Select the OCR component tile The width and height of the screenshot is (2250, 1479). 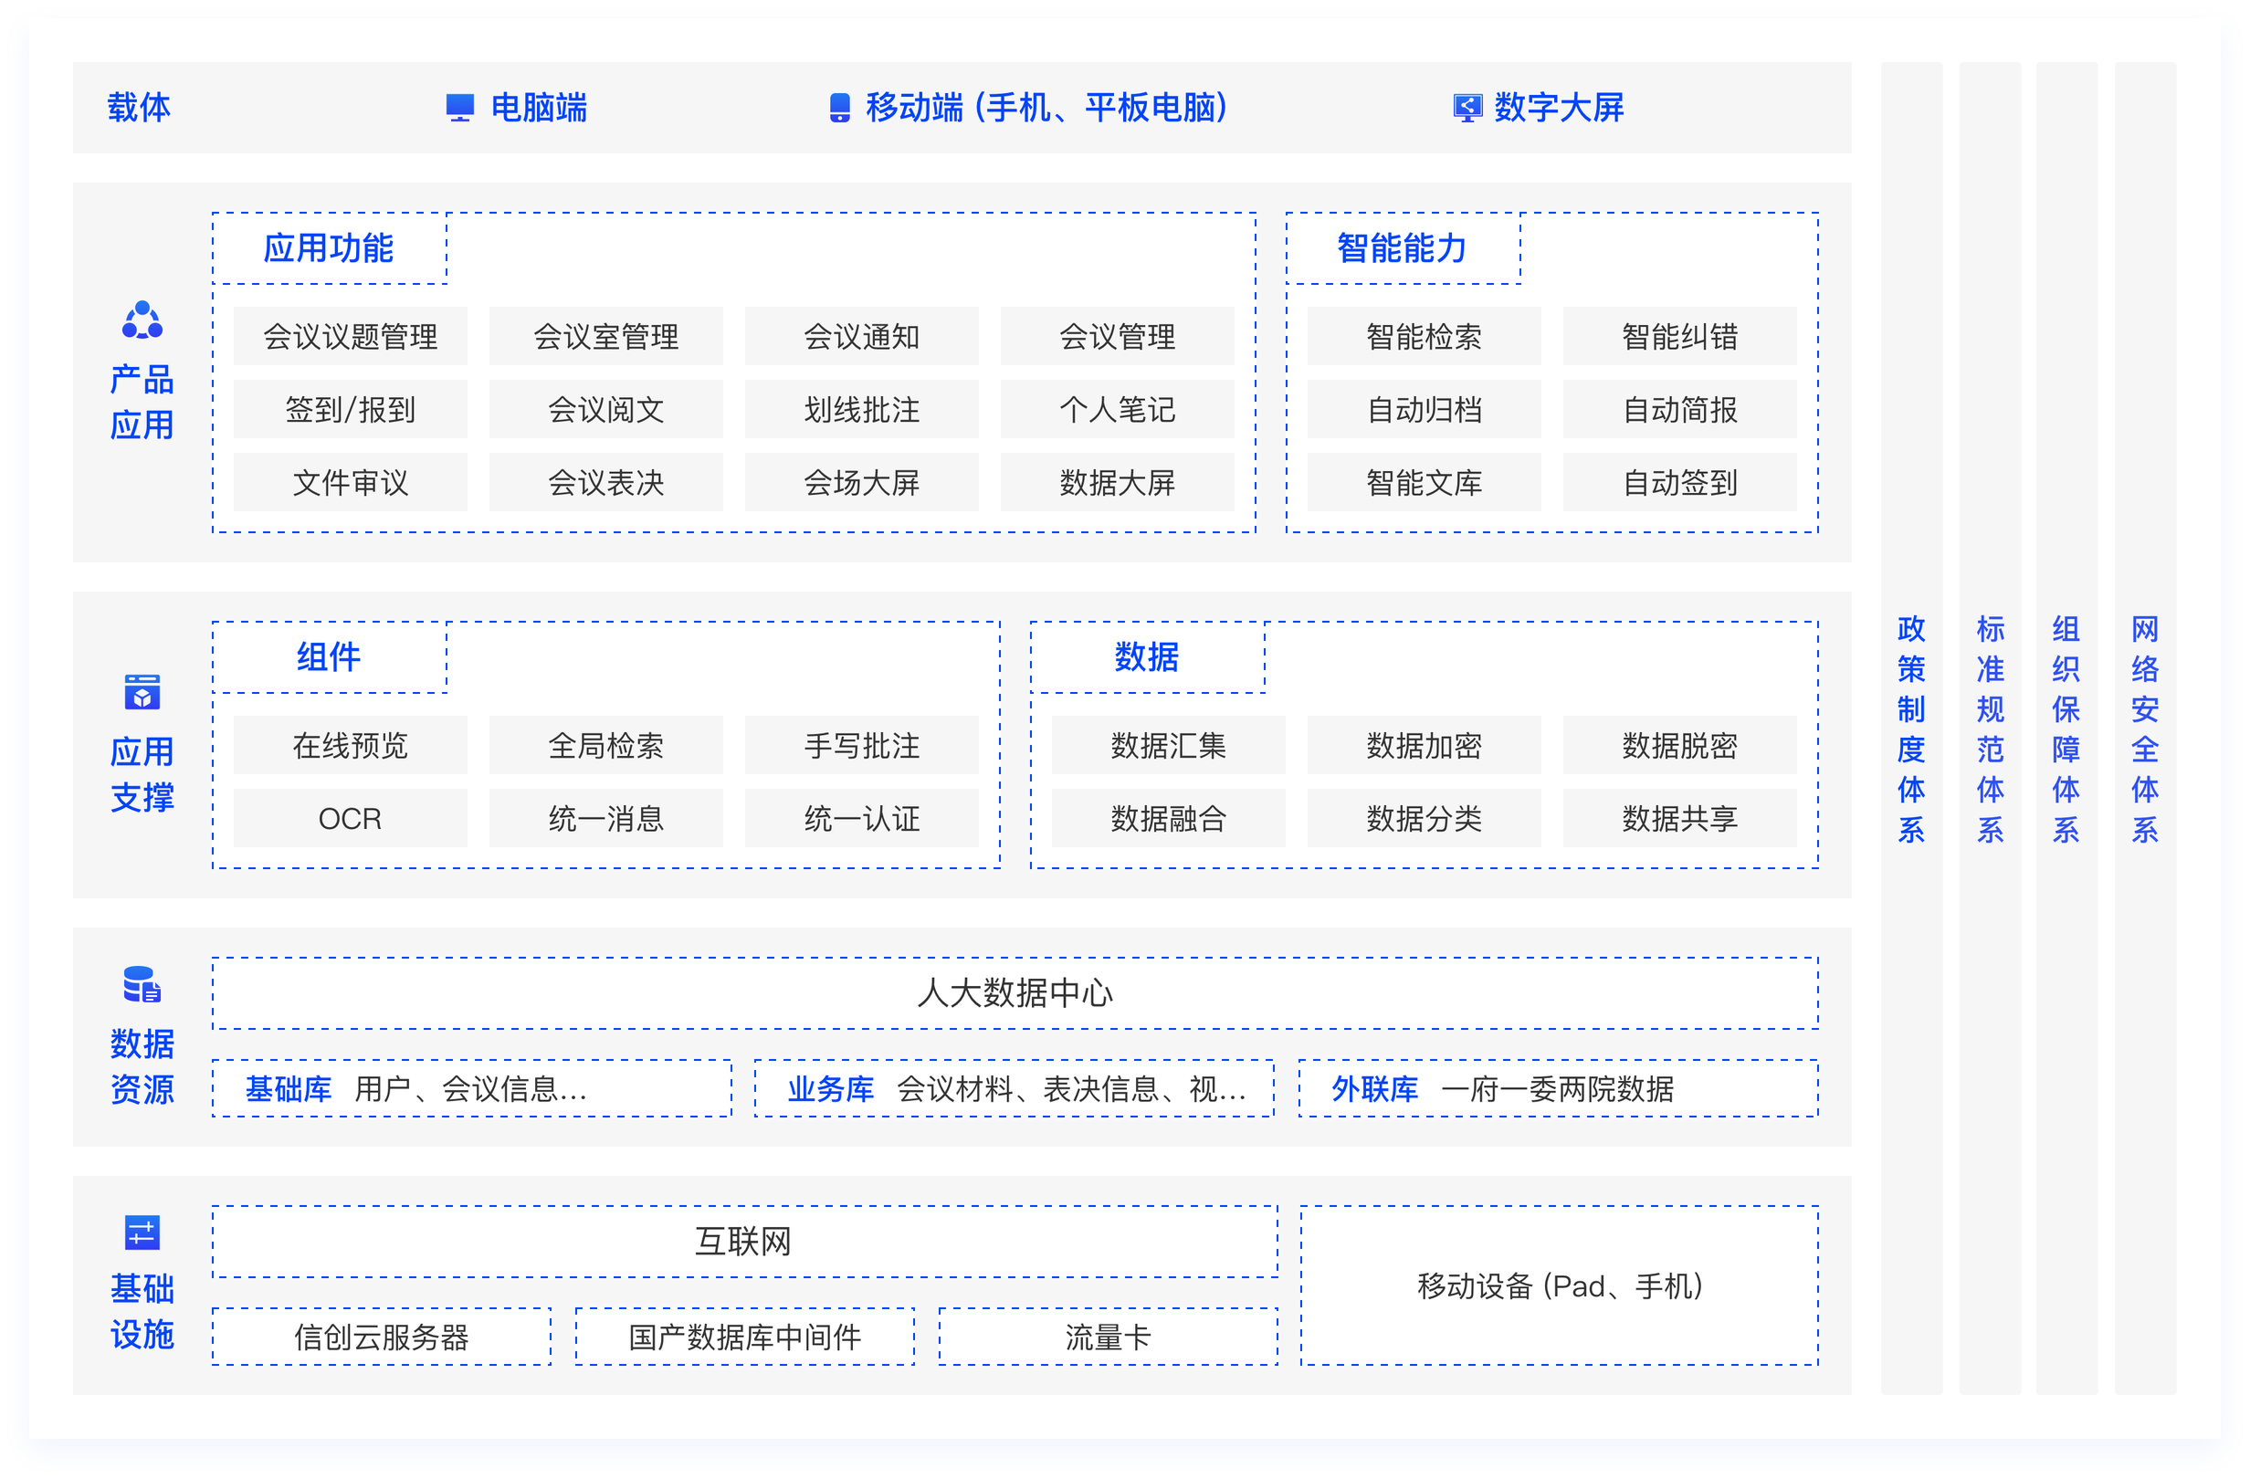click(x=350, y=818)
